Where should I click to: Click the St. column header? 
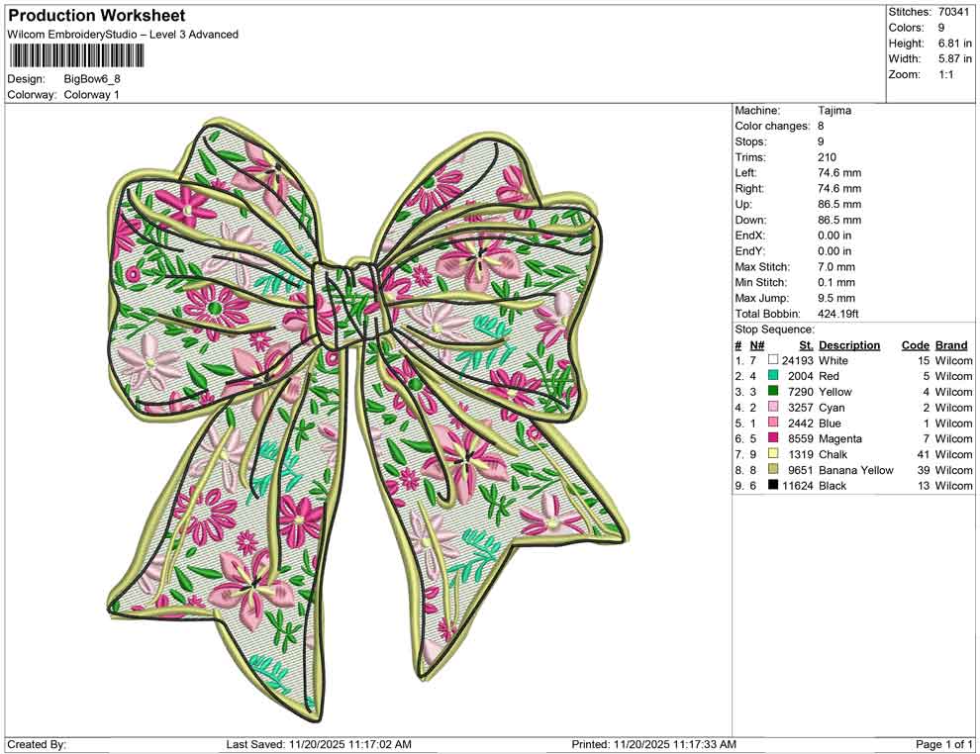pyautogui.click(x=805, y=344)
